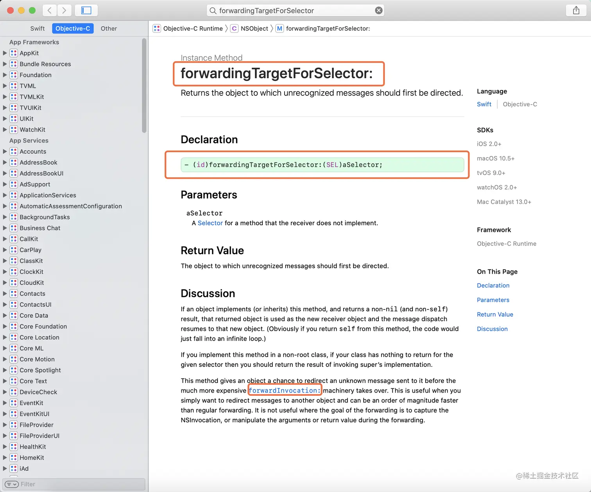This screenshot has width=591, height=492.
Task: Expand the Core Data entry
Action: click(x=5, y=316)
